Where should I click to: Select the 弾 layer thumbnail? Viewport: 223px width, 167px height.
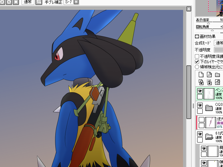[x=213, y=164]
